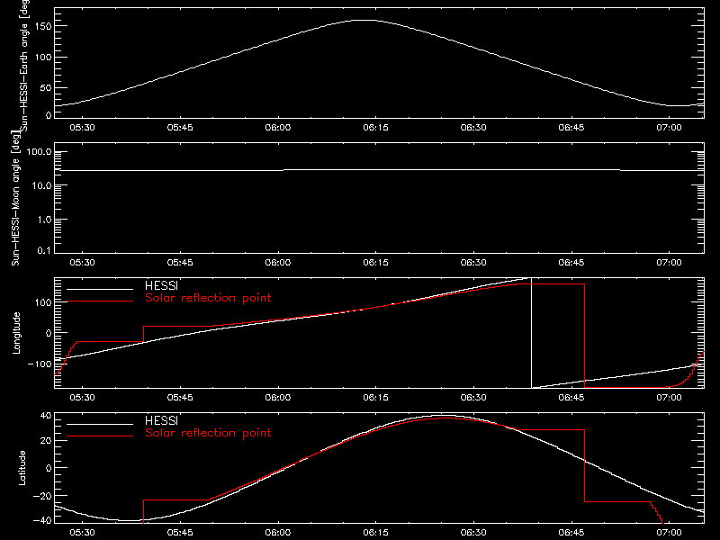The width and height of the screenshot is (720, 540).
Task: Click 40 tick on Latitude axis
Action: click(x=46, y=416)
